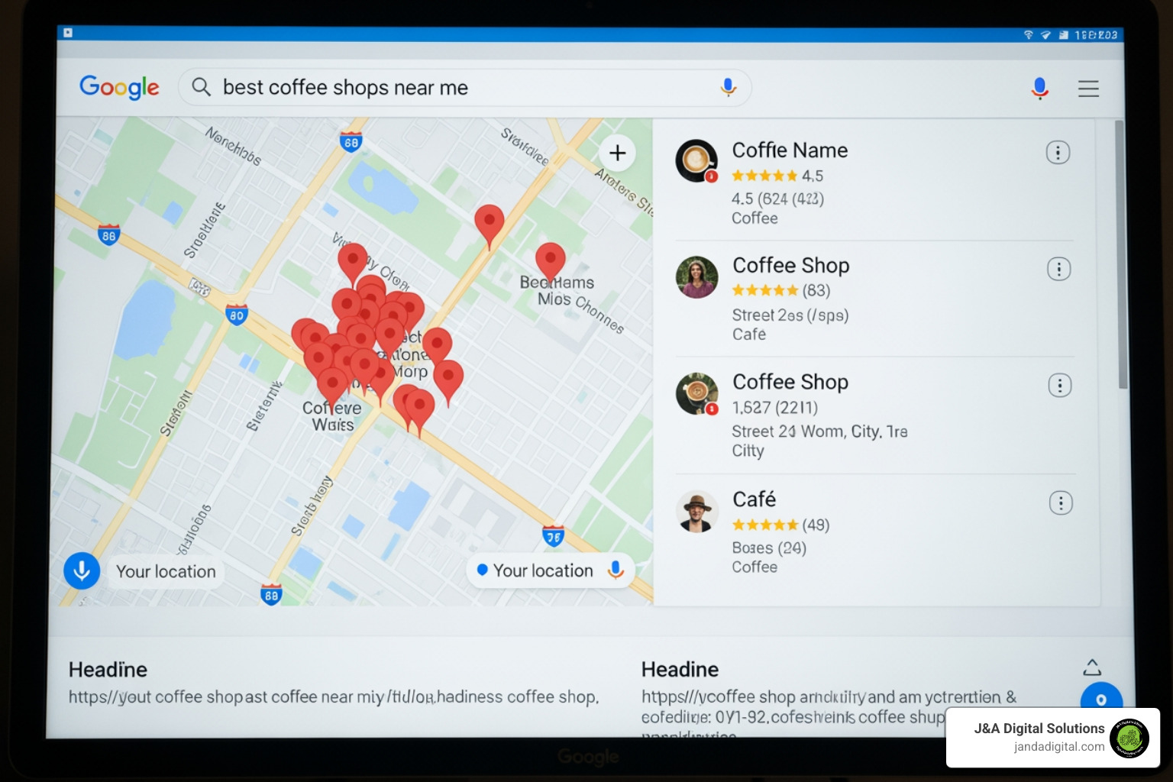Click the right Headine heading

coord(680,670)
